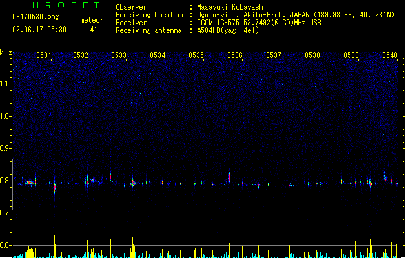Screen dimensions: 406x258
Task: Click the kHz axis unit label
Action: [x=6, y=52]
